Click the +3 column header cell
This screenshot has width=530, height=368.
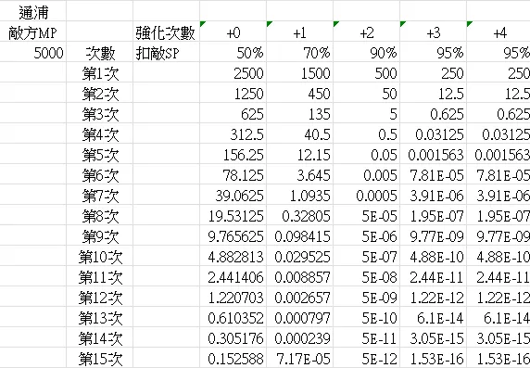pyautogui.click(x=434, y=32)
